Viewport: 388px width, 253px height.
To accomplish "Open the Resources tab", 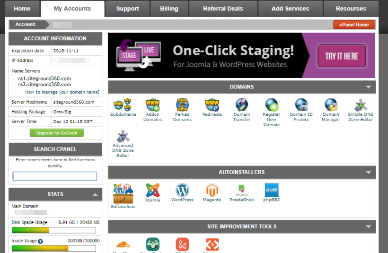I will pos(351,9).
